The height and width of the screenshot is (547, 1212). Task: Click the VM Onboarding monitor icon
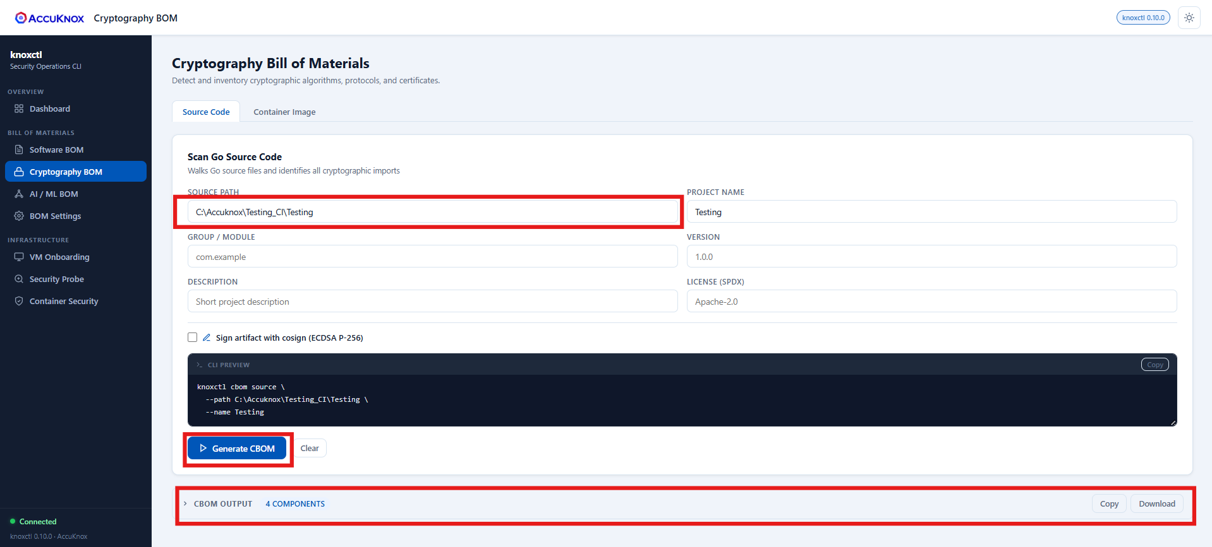pos(19,257)
